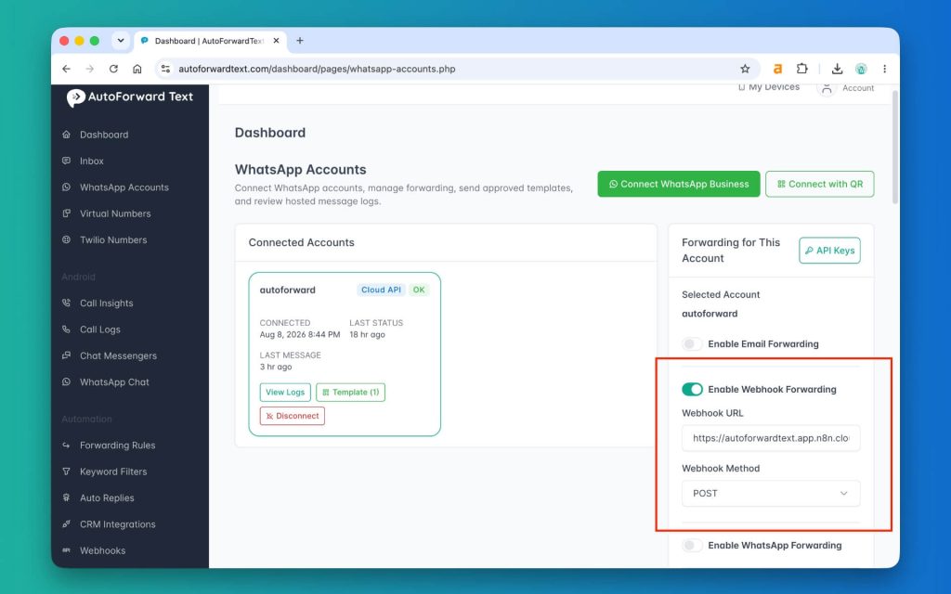Select Forwarding Rules in the sidebar
This screenshot has height=594, width=951.
point(118,445)
